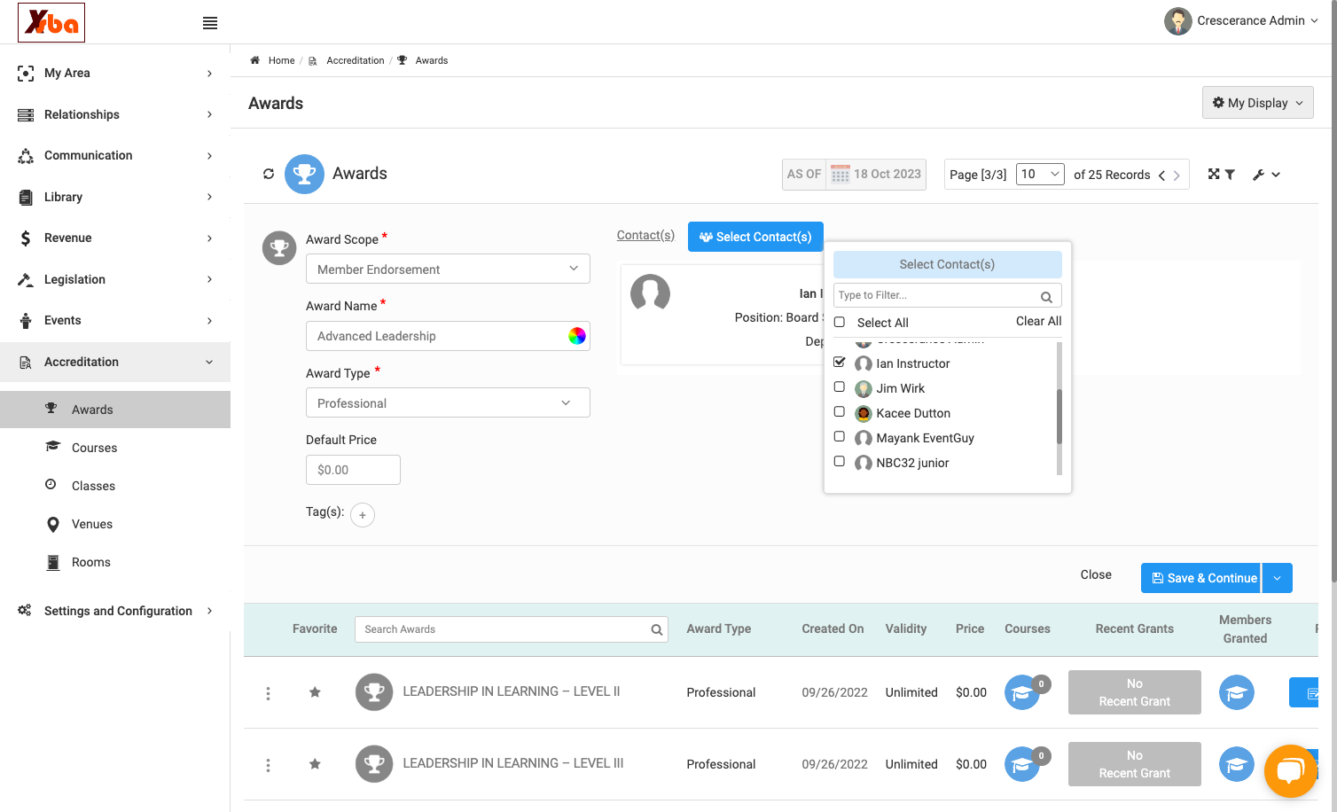
Task: Check NBC32 junior contact
Action: (840, 461)
